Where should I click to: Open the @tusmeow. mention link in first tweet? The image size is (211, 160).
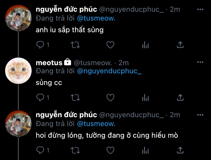pos(96,18)
